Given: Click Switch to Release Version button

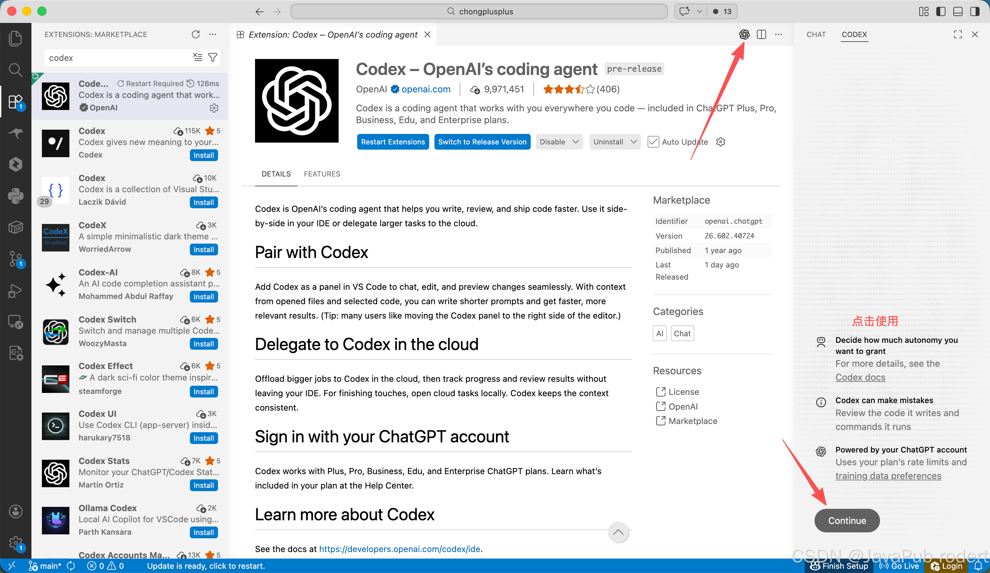Looking at the screenshot, I should point(482,141).
